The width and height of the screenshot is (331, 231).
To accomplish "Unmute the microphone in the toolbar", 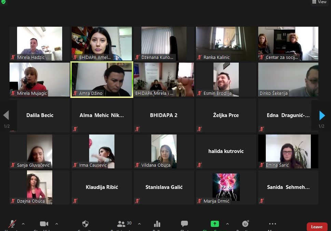I will point(12,224).
